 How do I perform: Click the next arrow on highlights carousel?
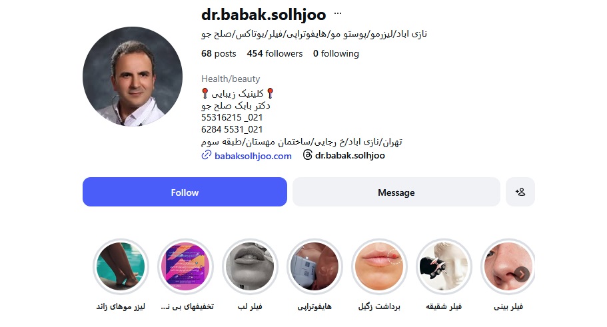tap(522, 274)
